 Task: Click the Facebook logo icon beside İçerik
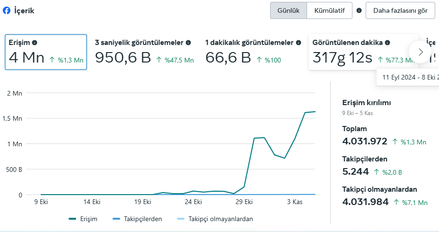pyautogui.click(x=7, y=10)
